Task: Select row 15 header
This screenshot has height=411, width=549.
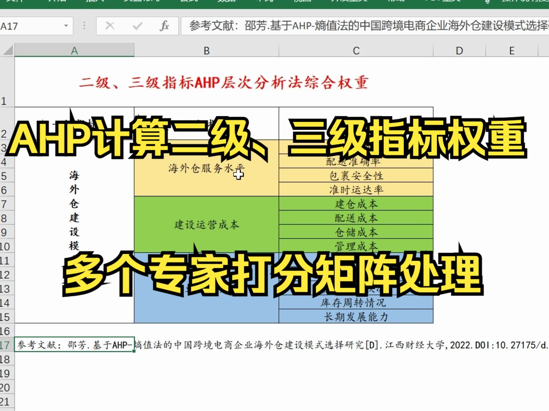Action: coord(7,316)
